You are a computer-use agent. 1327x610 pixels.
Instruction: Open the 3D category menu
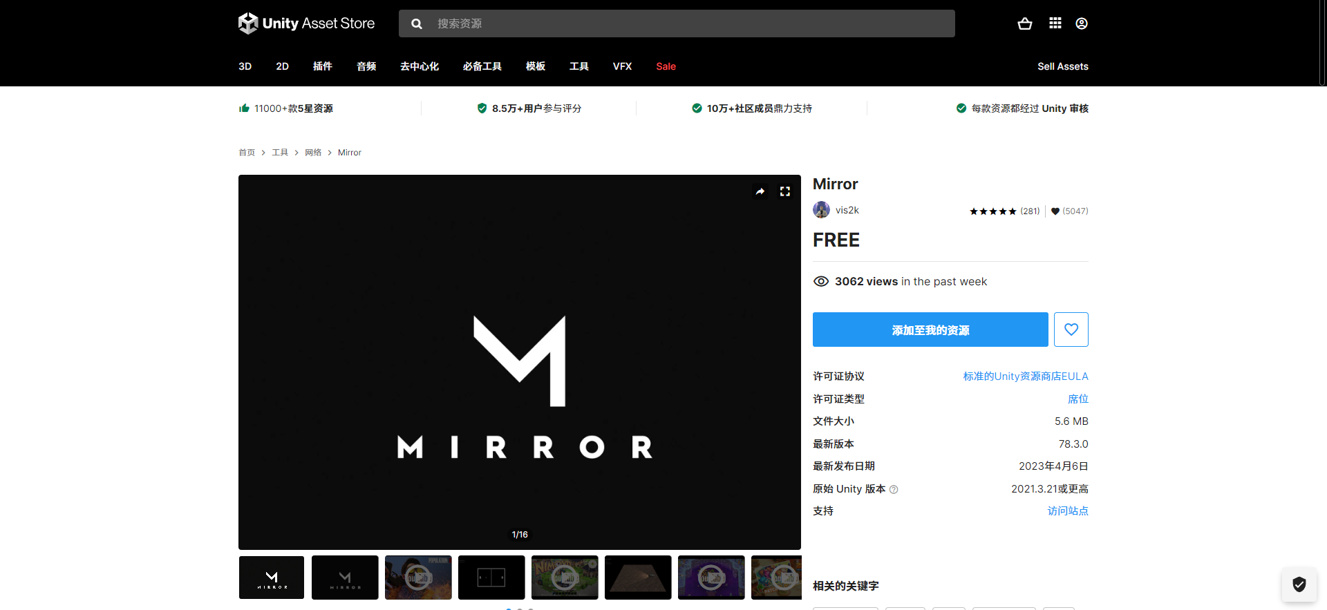pos(245,66)
